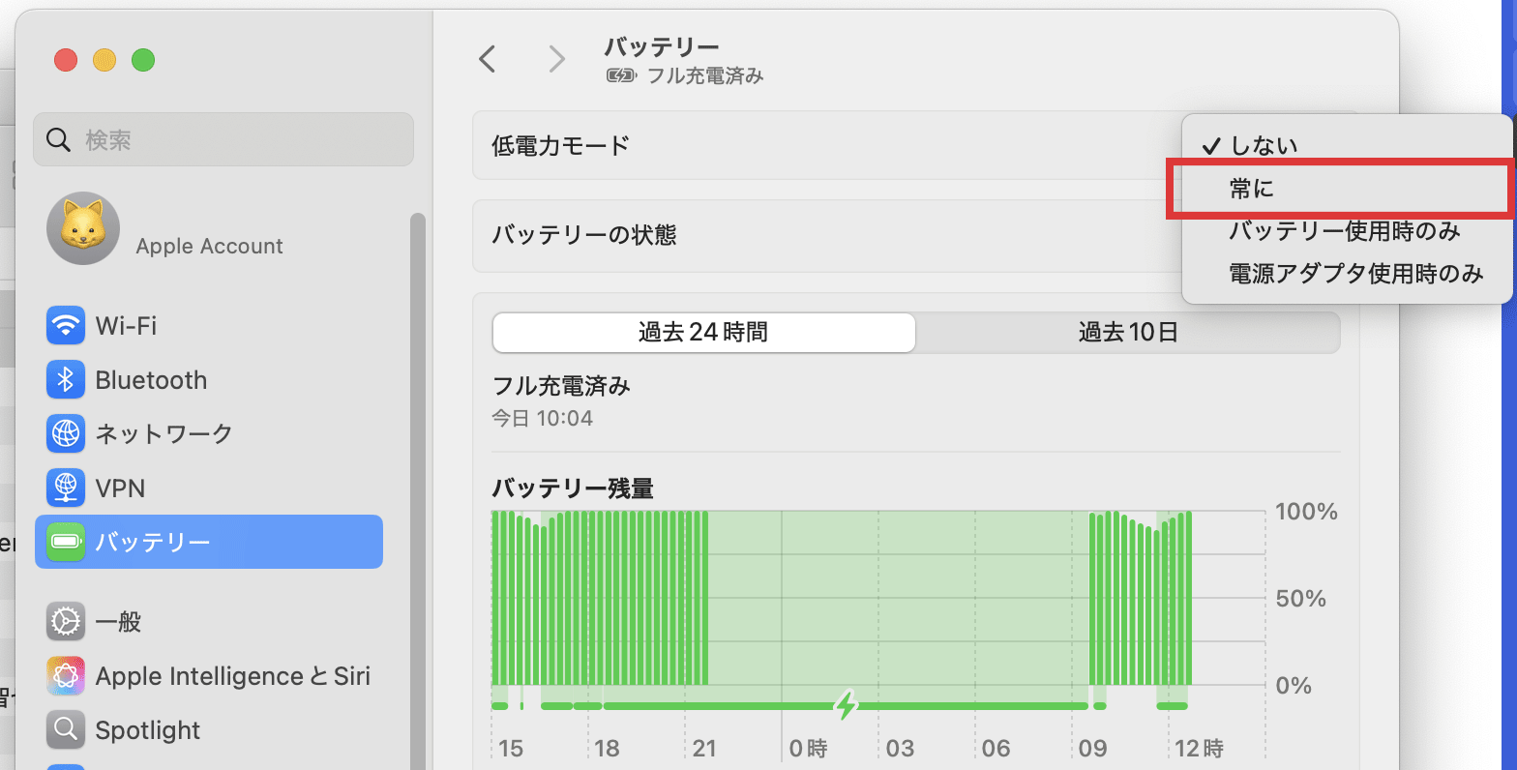Open Spotlight settings in sidebar
This screenshot has height=770, width=1517.
coord(209,729)
